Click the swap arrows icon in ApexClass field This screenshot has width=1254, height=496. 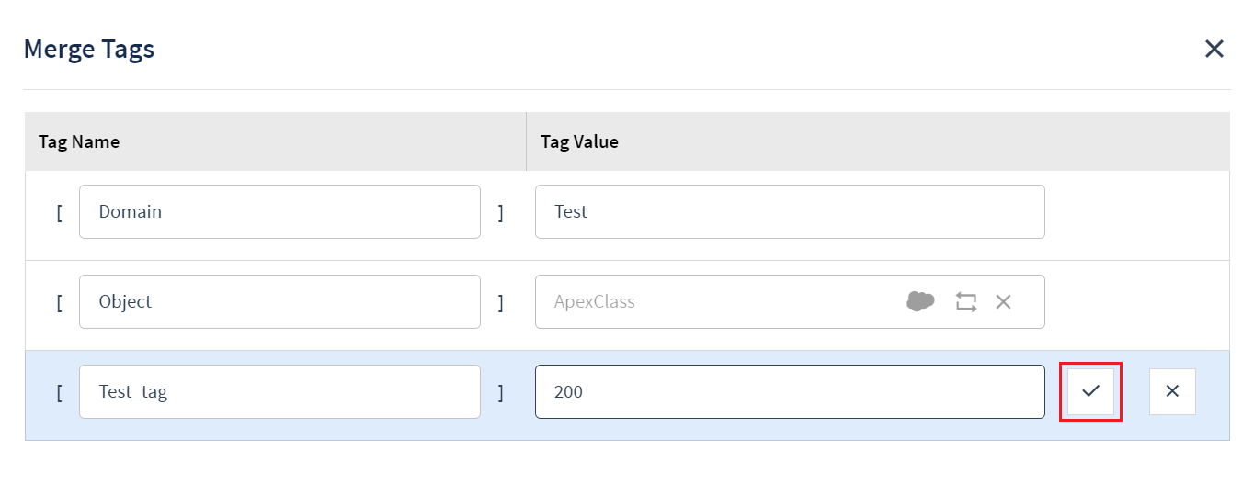click(x=965, y=301)
